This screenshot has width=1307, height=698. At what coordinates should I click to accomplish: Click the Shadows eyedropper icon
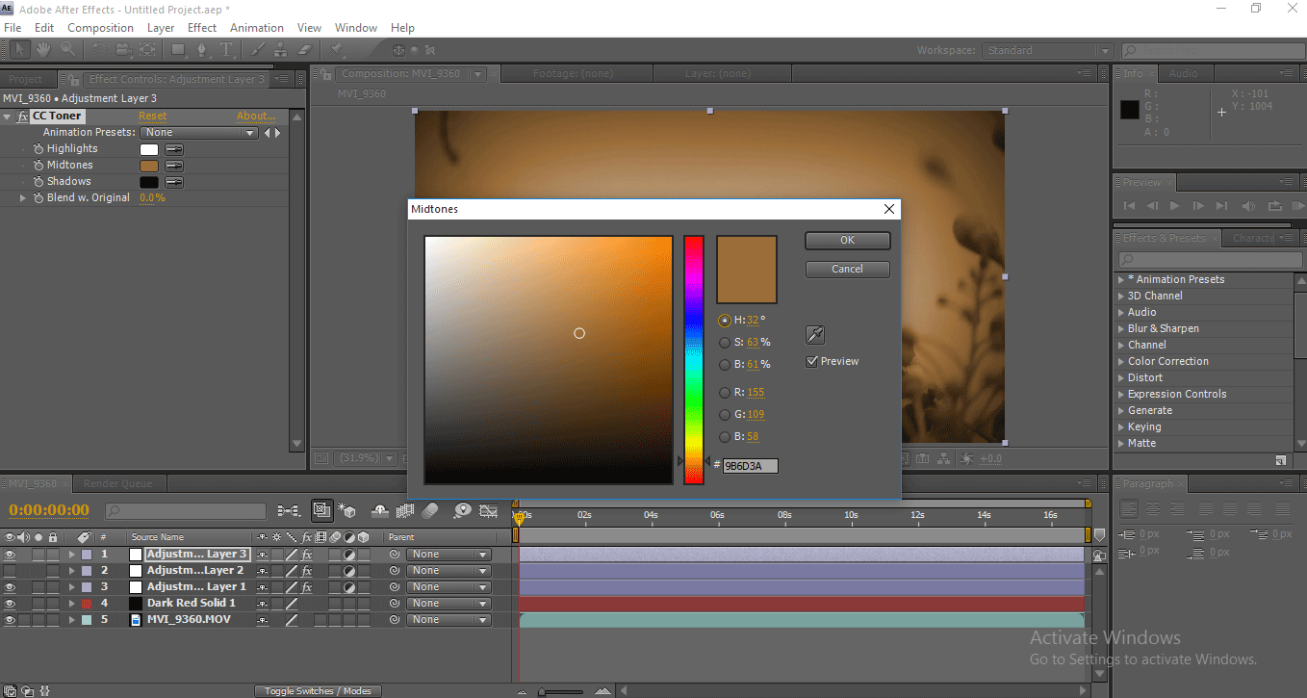pos(174,182)
